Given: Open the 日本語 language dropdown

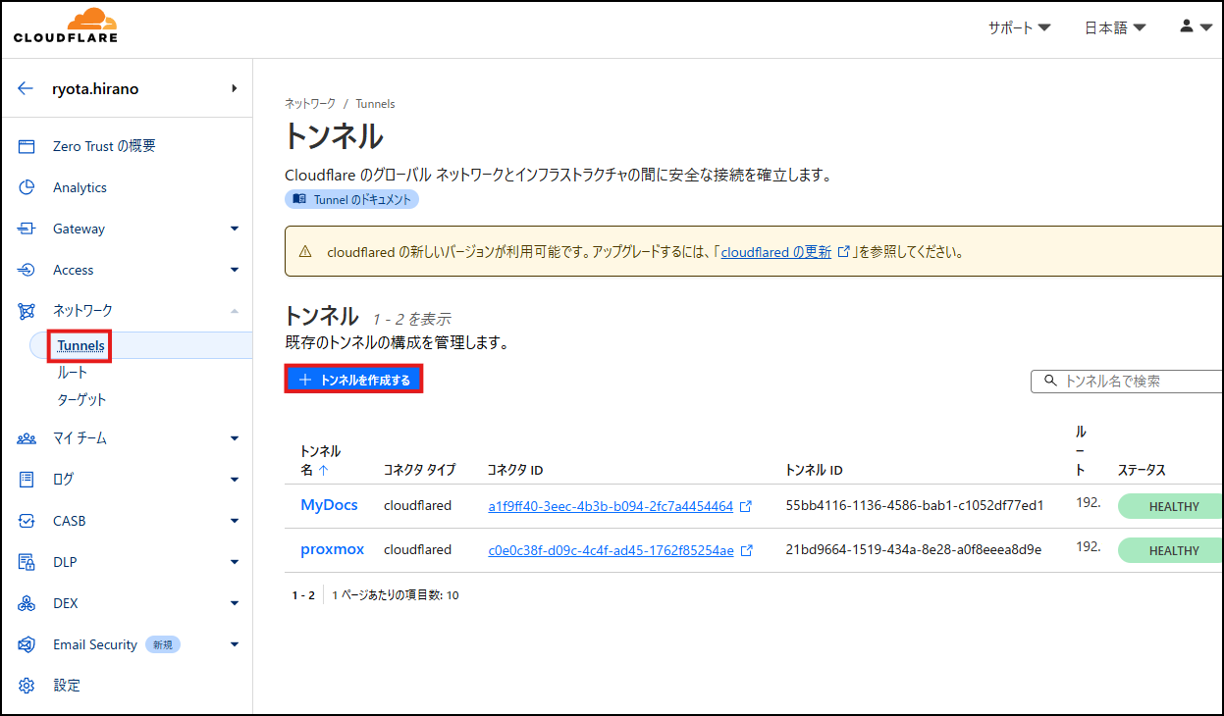Looking at the screenshot, I should (x=1114, y=27).
